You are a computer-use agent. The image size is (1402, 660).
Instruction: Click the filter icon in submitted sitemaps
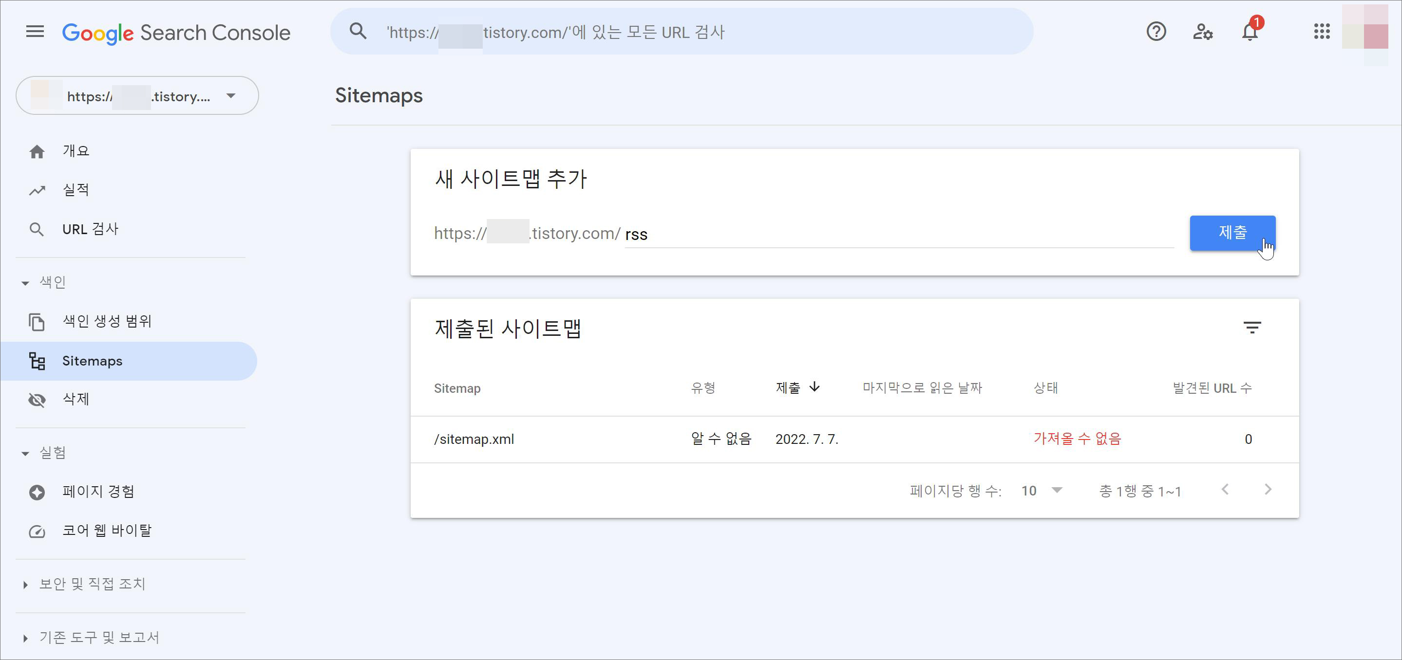(x=1252, y=327)
